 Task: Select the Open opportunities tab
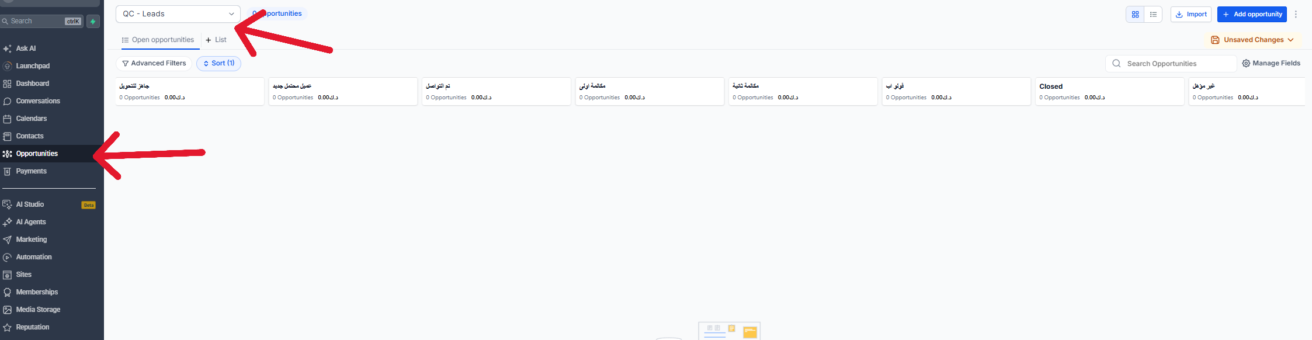158,40
